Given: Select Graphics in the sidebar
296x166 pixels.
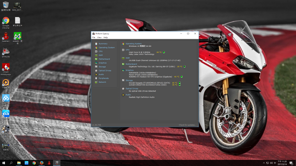Looking at the screenshot, I should [x=102, y=63].
